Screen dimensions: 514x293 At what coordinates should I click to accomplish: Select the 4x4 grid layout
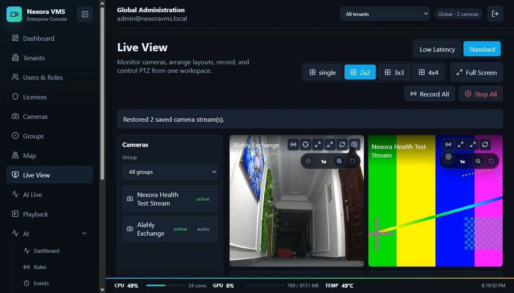click(428, 72)
